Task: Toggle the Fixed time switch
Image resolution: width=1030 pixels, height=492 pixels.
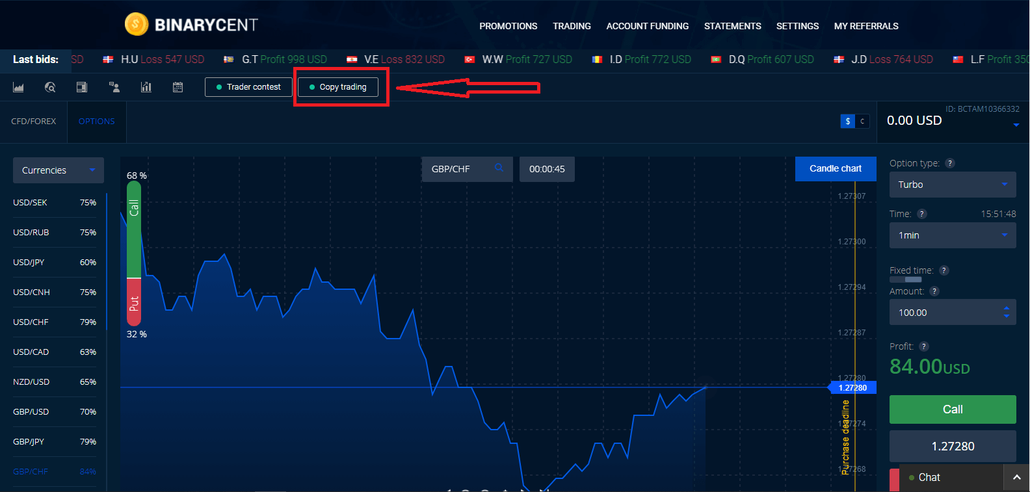Action: [905, 279]
